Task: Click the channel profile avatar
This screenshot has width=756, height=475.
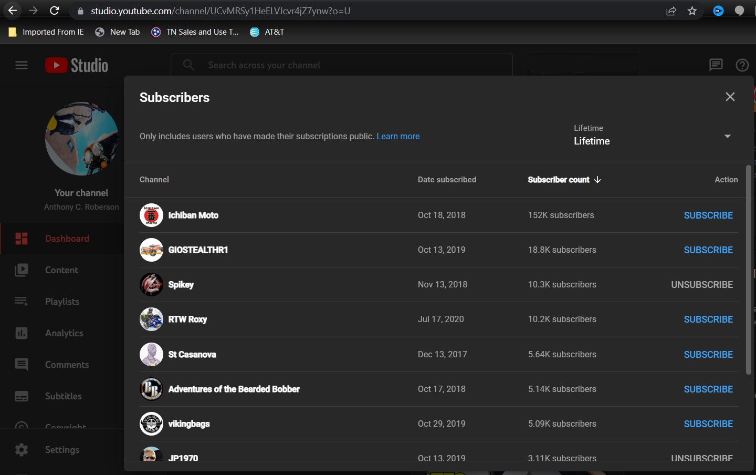Action: click(x=81, y=139)
